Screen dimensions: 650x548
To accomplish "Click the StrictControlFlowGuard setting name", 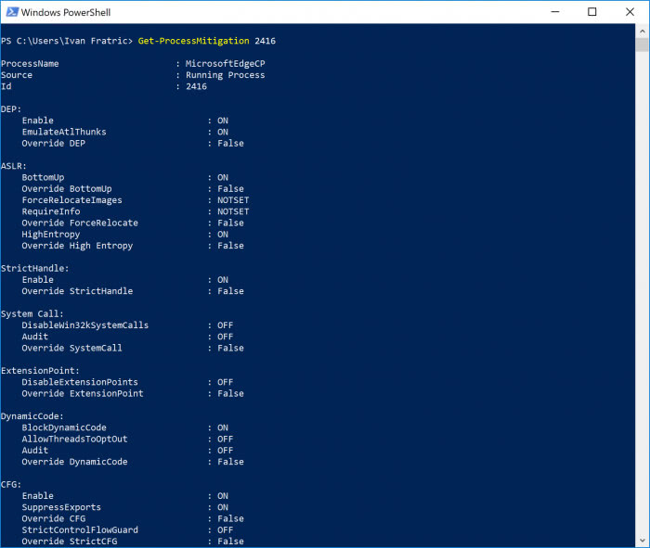I will 82,530.
